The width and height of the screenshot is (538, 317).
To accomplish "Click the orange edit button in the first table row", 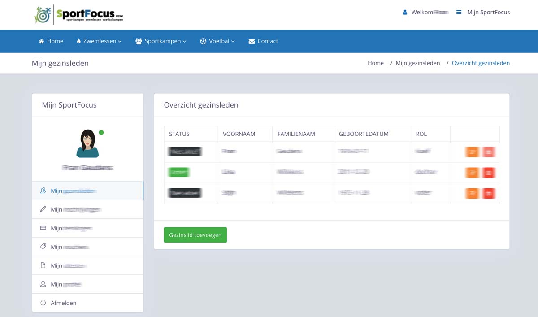I will pos(472,152).
